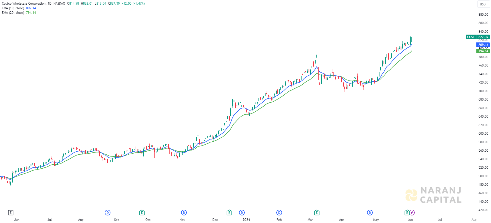The width and height of the screenshot is (491, 223).
Task: Click the H828.01 high value in legend
Action: (x=87, y=4)
